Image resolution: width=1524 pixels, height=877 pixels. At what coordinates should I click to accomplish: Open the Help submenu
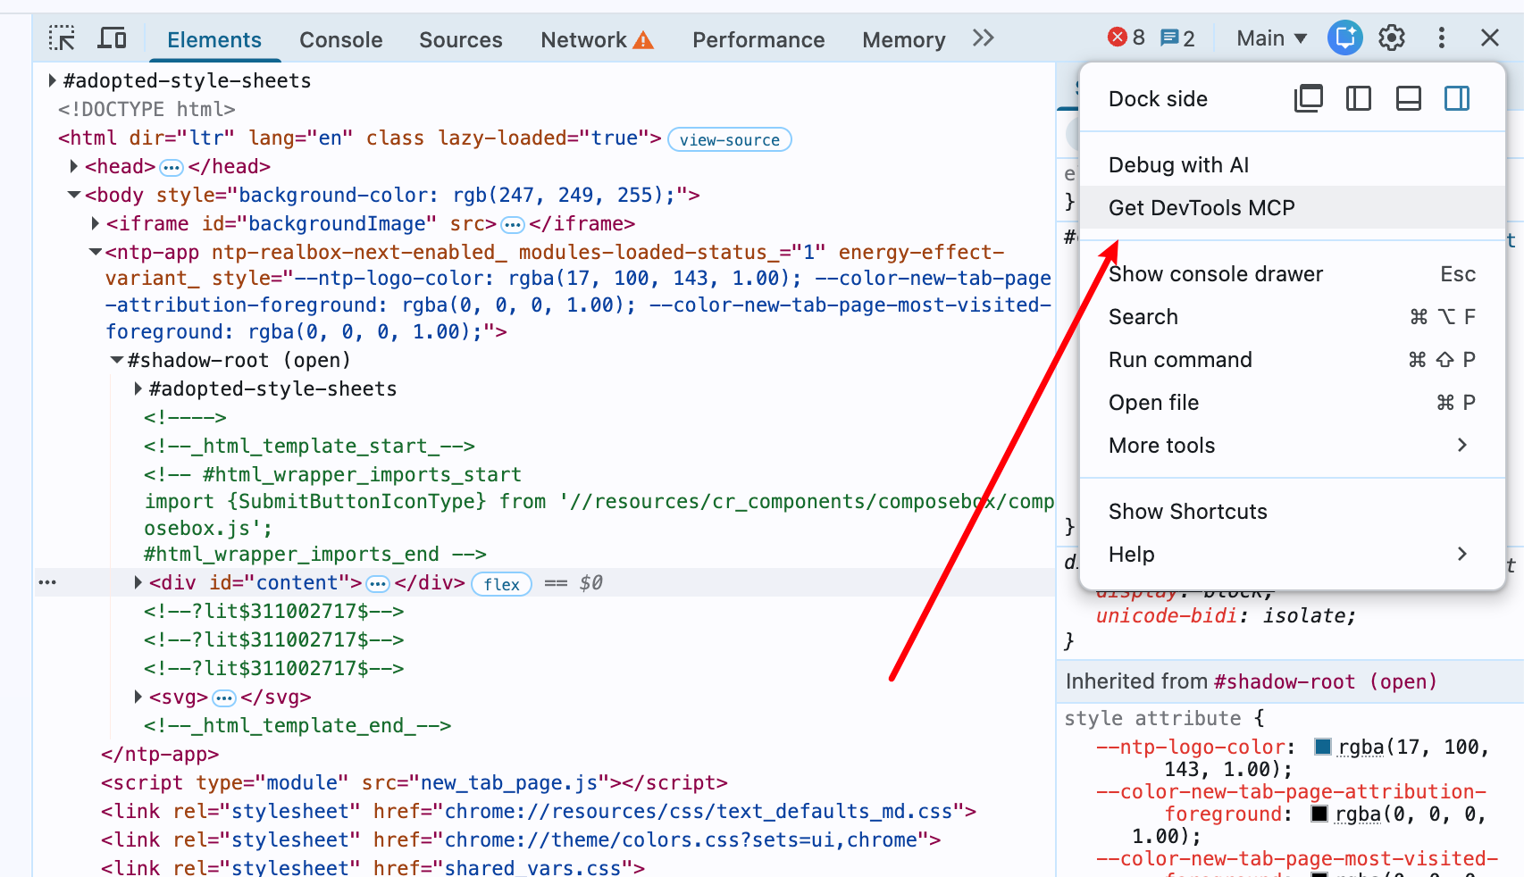click(1292, 555)
